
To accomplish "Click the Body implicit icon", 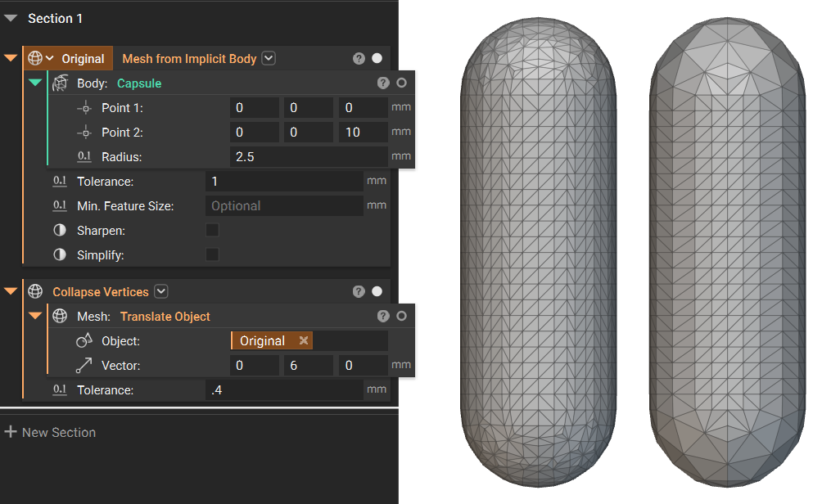I will pos(61,83).
